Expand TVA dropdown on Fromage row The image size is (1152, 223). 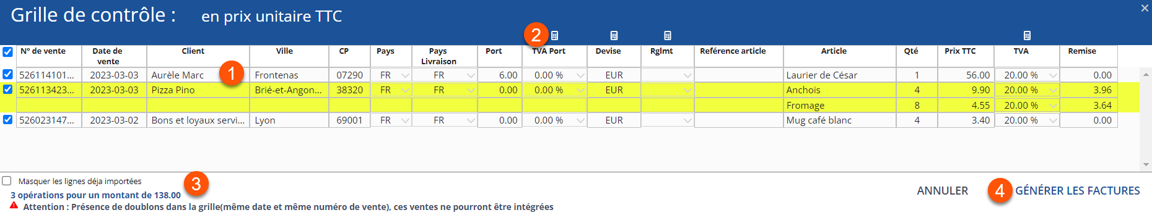(1053, 106)
